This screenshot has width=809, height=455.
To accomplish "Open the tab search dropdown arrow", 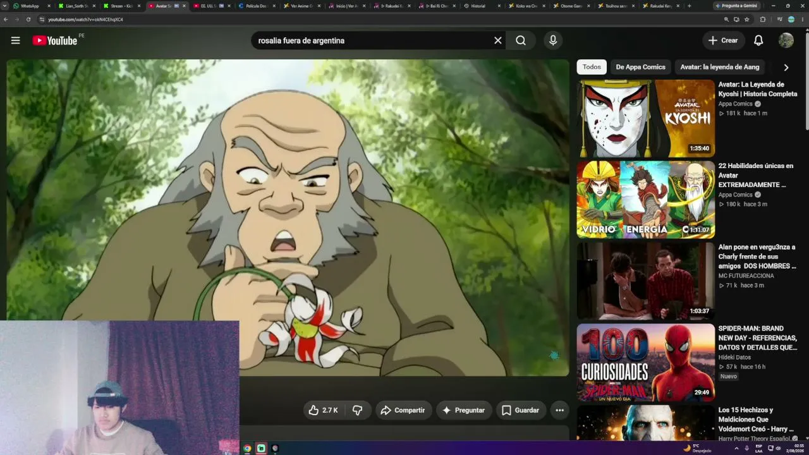I will (6, 6).
